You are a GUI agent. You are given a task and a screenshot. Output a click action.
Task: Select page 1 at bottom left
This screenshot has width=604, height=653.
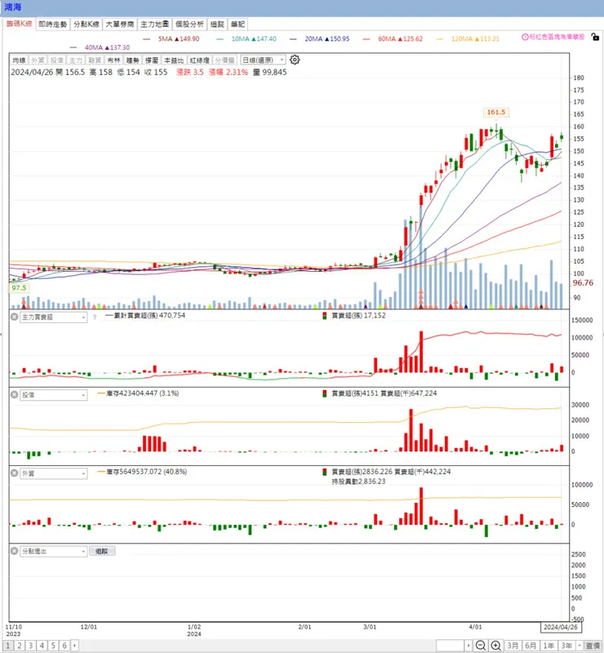pos(8,646)
